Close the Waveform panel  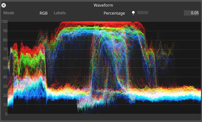(4, 5)
